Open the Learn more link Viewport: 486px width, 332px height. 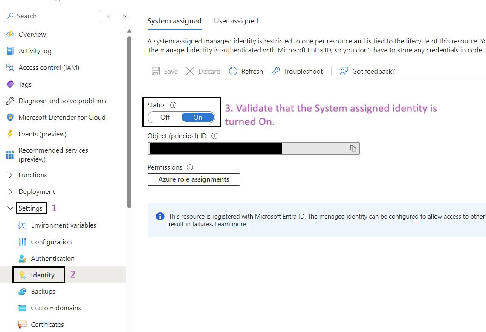[230, 224]
